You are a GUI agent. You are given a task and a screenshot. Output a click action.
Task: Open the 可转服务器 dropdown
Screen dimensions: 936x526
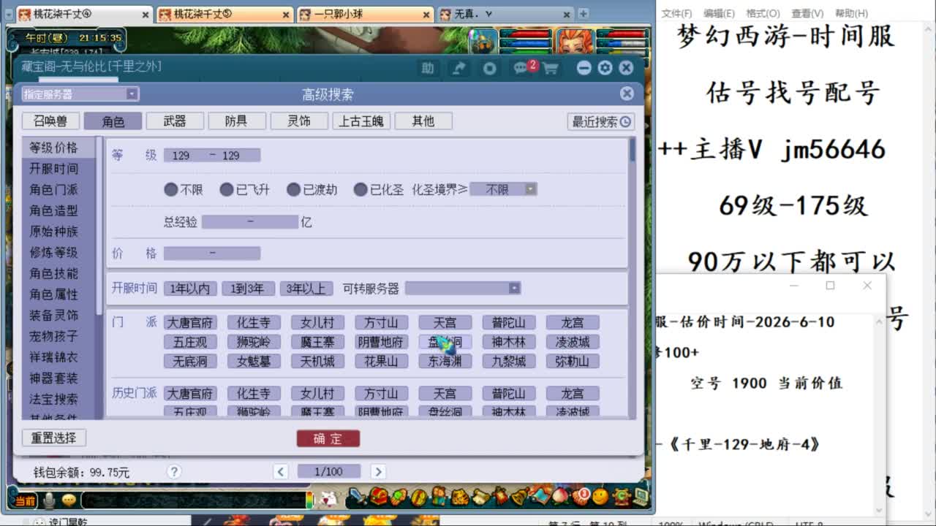tap(462, 289)
